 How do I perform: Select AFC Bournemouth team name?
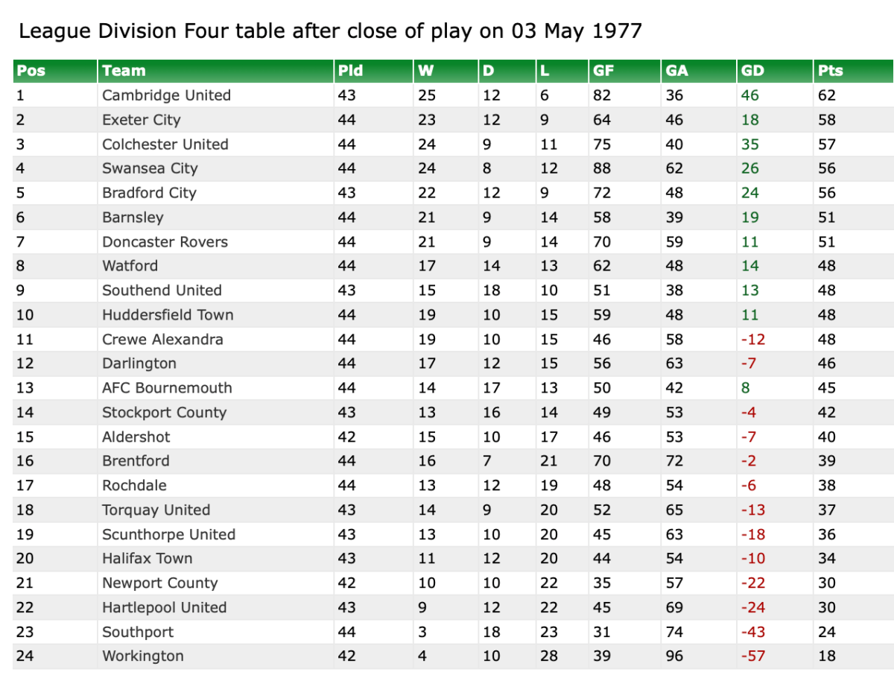pos(167,387)
